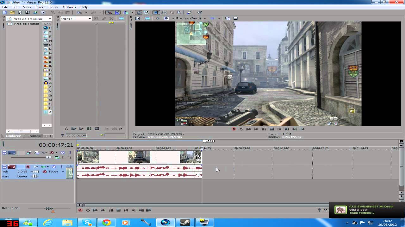
Task: Click the audio track 2 volume slider
Action: tap(35, 172)
